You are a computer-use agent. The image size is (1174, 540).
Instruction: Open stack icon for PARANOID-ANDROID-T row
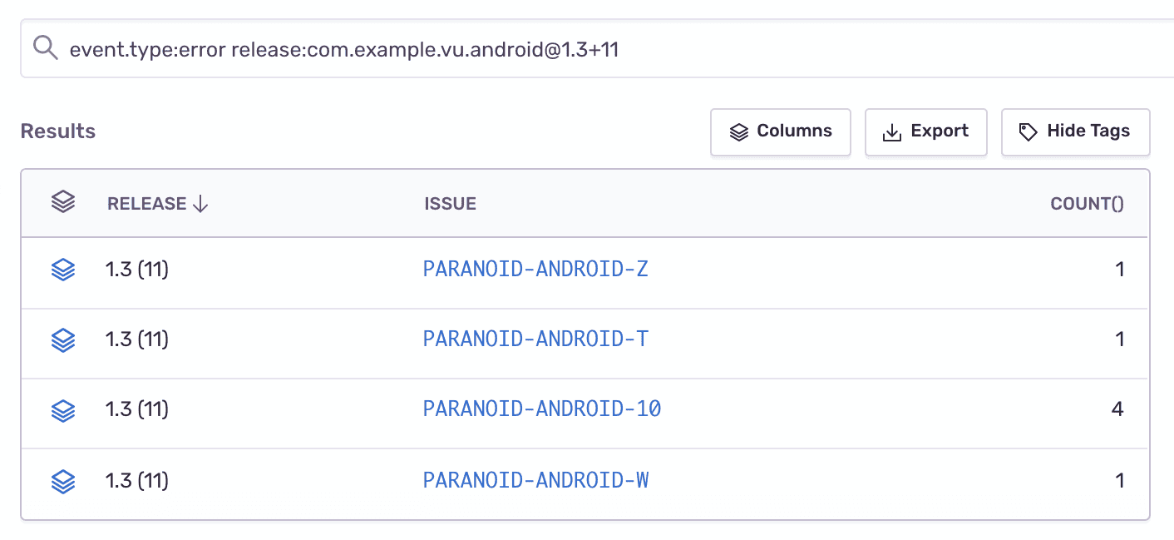click(63, 339)
